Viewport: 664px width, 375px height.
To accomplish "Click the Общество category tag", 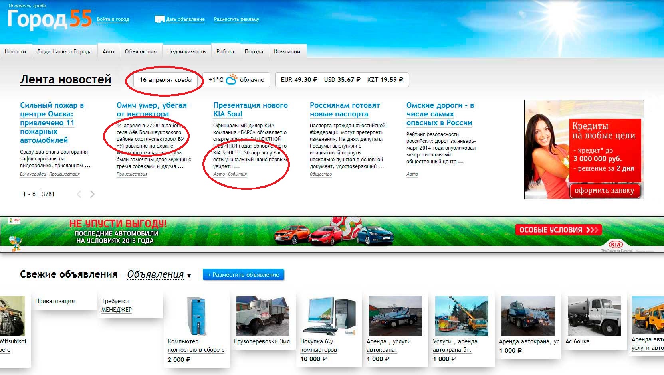I will tap(321, 174).
